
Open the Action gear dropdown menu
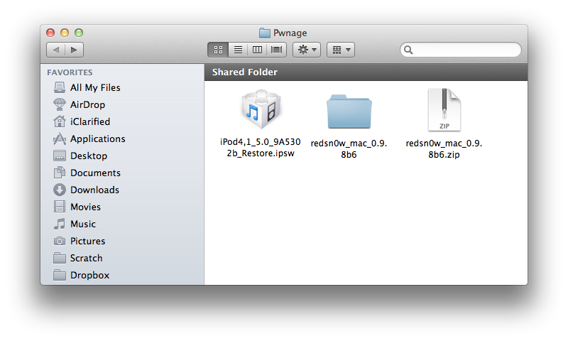coord(307,50)
